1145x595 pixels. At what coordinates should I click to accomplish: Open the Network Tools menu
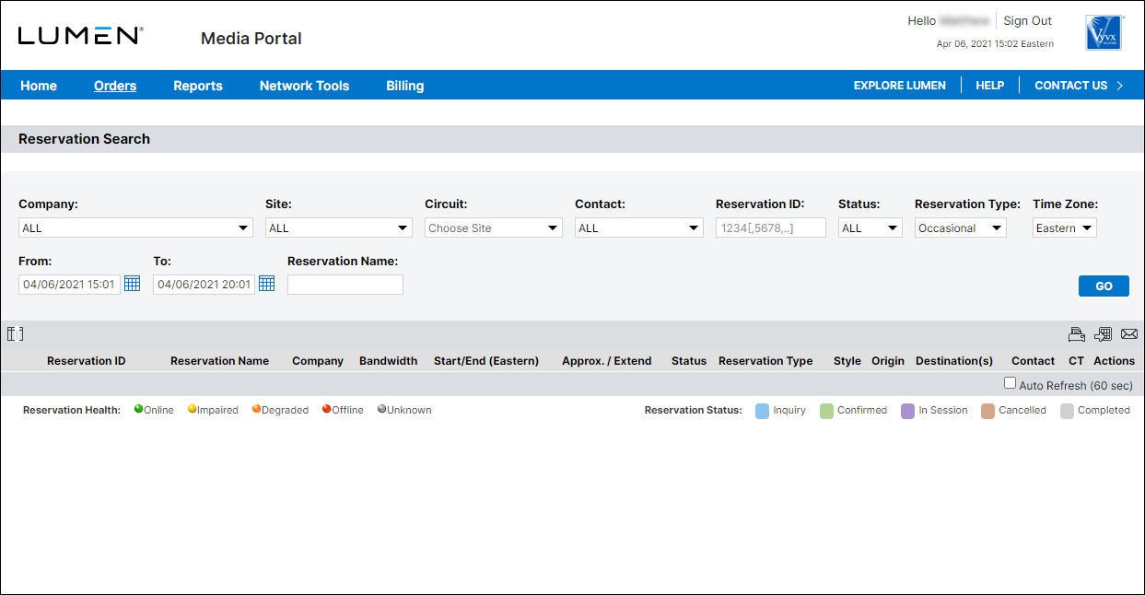(x=305, y=86)
